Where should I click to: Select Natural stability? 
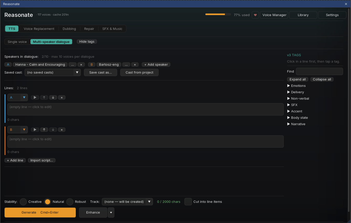(x=48, y=202)
